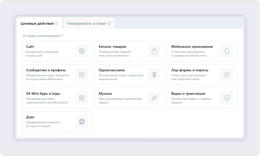This screenshot has width=260, height=156.
Task: Click the text Продвижение товаров или услуг из каталога
Action: 115,54
